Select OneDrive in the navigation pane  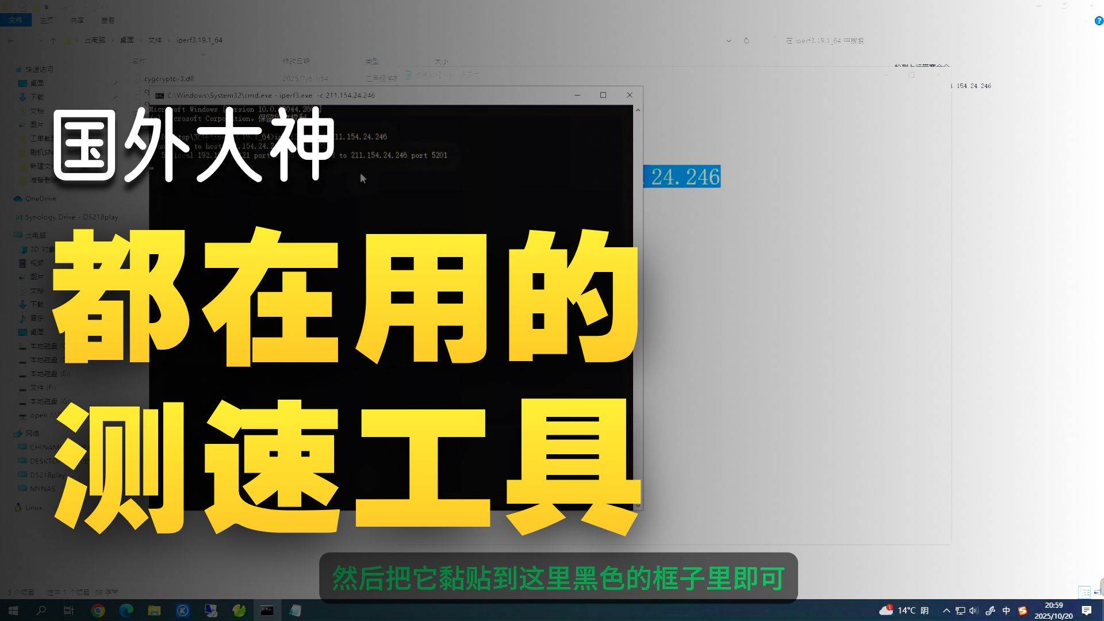coord(40,199)
